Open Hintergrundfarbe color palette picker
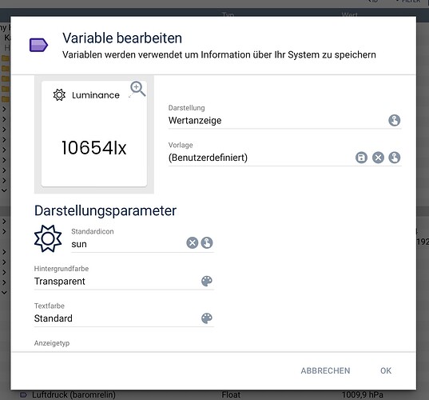The image size is (429, 400). (207, 281)
